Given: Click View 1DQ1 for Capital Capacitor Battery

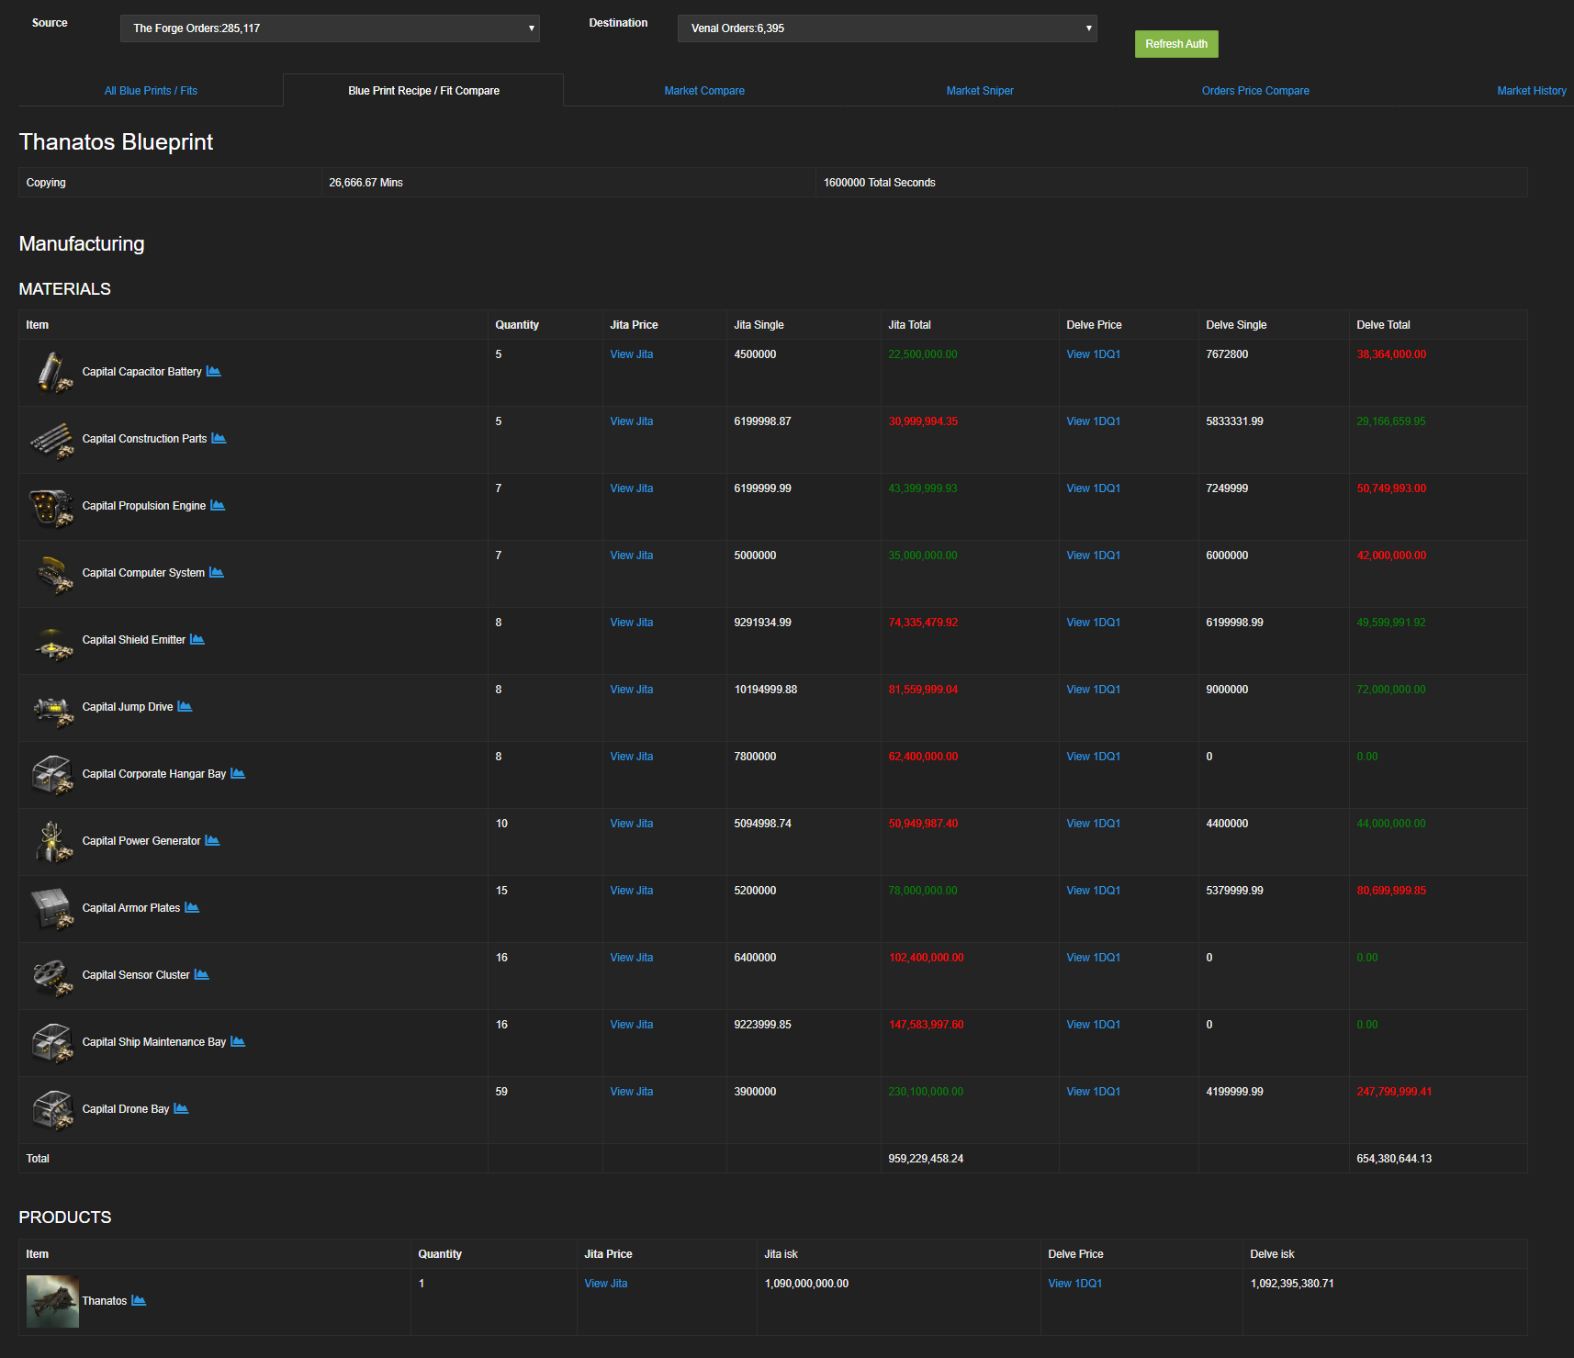Looking at the screenshot, I should click(1093, 354).
